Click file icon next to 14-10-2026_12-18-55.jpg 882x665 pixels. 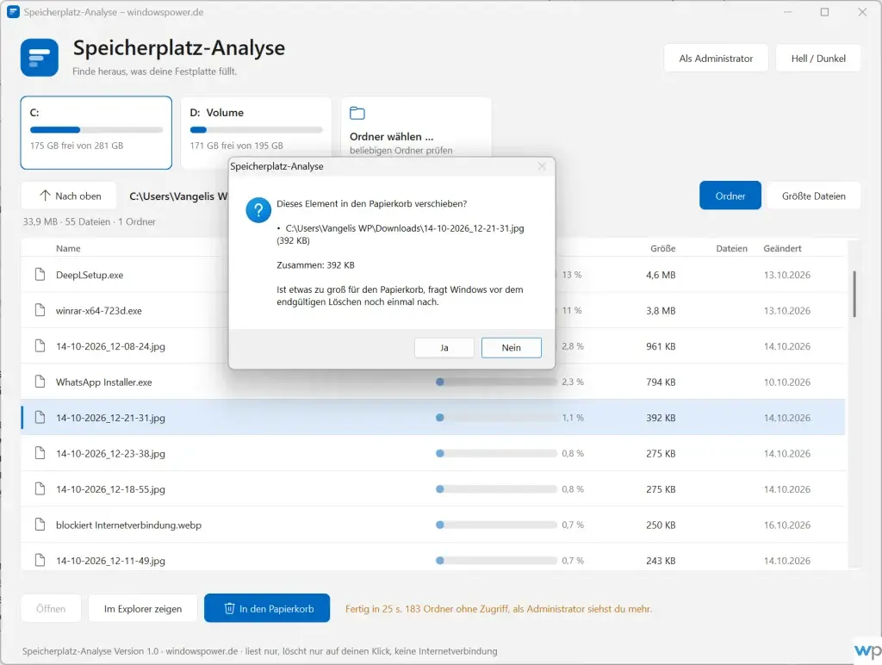tap(40, 489)
